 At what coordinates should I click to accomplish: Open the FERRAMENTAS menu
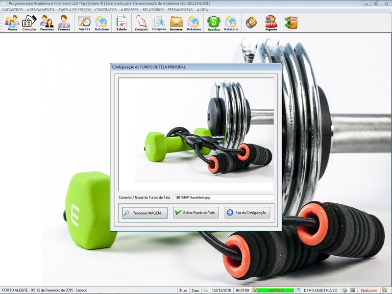180,10
